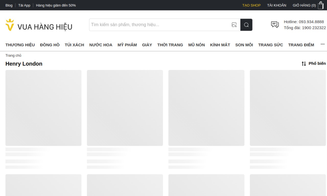
Task: Open the TRANG SỨC menu
Action: [271, 45]
